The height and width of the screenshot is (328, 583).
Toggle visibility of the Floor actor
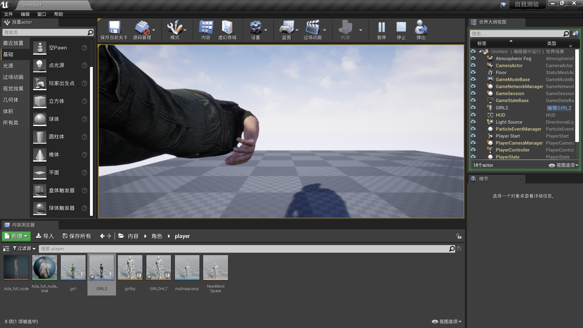point(473,72)
